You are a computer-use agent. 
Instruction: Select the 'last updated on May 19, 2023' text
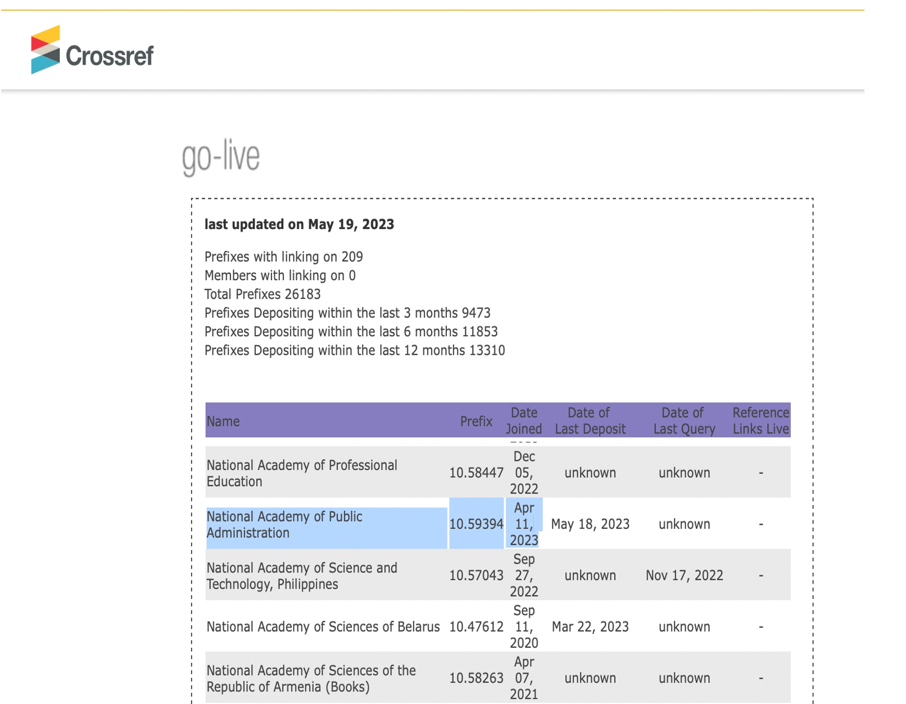click(299, 225)
